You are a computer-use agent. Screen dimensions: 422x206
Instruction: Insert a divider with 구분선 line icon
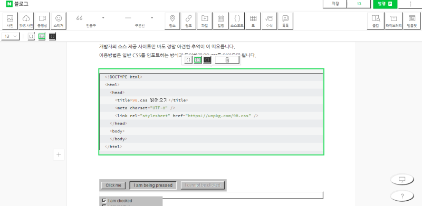[x=128, y=18]
